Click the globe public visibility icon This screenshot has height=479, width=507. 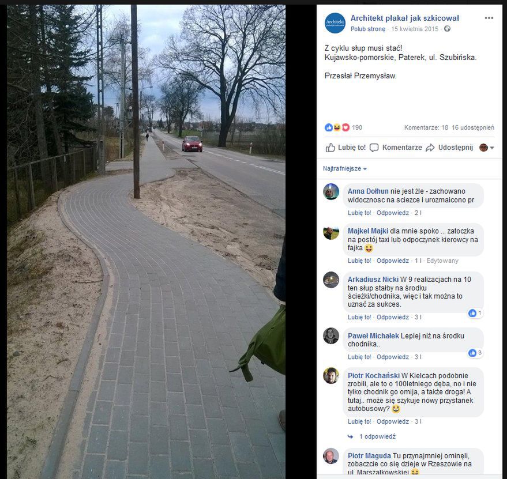447,29
